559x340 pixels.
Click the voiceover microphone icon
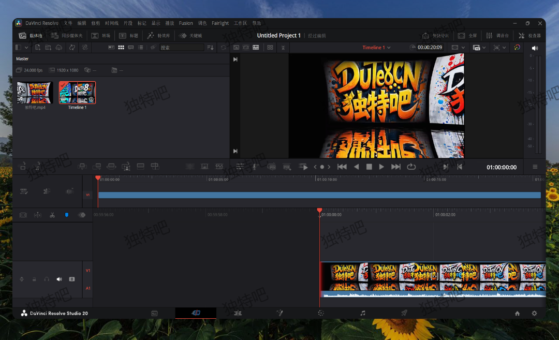click(255, 167)
